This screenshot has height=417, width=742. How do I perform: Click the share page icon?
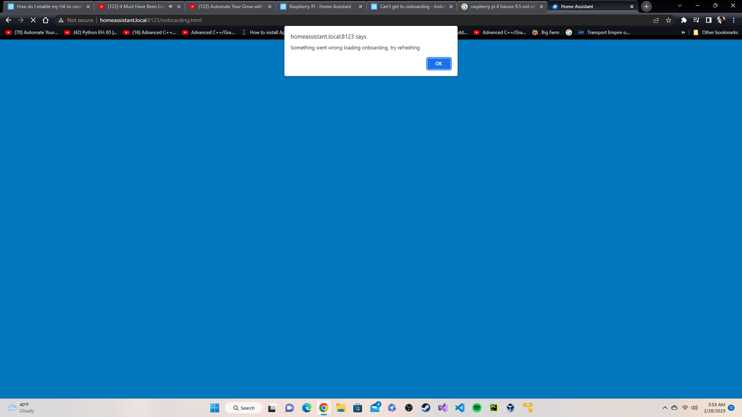tap(656, 20)
